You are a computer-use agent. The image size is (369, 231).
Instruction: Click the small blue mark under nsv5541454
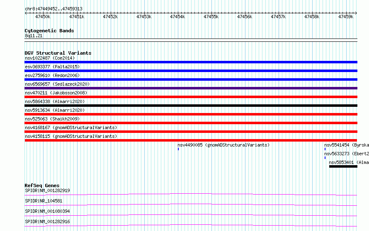pos(325,149)
